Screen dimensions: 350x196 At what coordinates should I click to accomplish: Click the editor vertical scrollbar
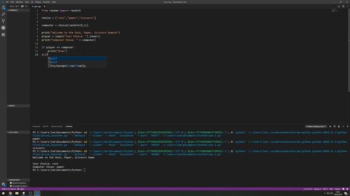pos(349,50)
